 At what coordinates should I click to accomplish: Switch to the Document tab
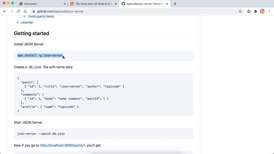(42, 4)
